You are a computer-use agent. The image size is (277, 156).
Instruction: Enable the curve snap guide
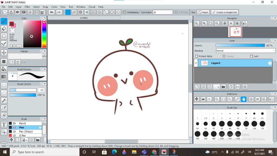[106, 12]
